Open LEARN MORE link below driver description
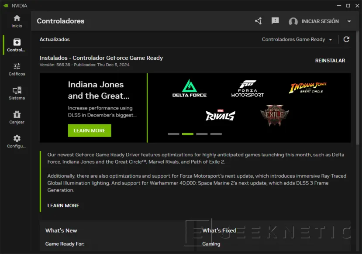 click(63, 206)
